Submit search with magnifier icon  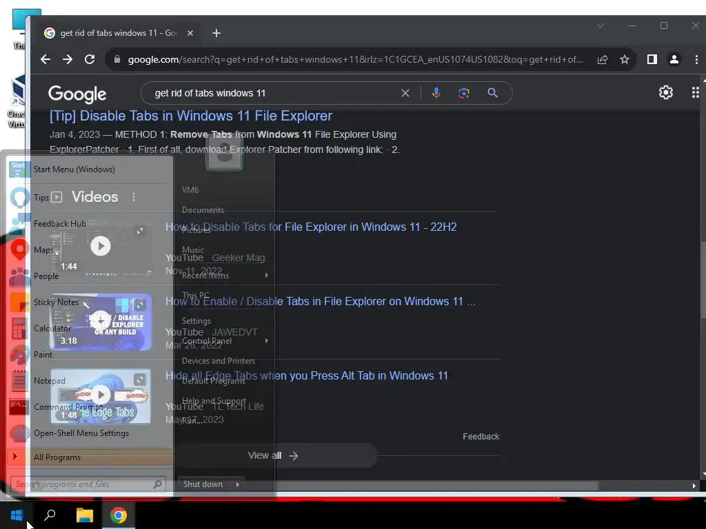(492, 93)
